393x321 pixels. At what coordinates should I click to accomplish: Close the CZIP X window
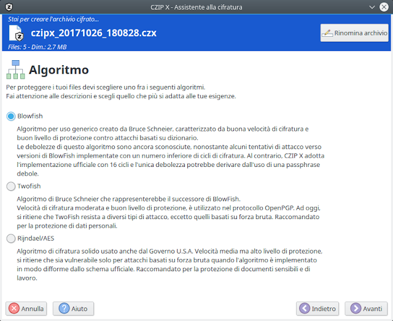click(384, 7)
